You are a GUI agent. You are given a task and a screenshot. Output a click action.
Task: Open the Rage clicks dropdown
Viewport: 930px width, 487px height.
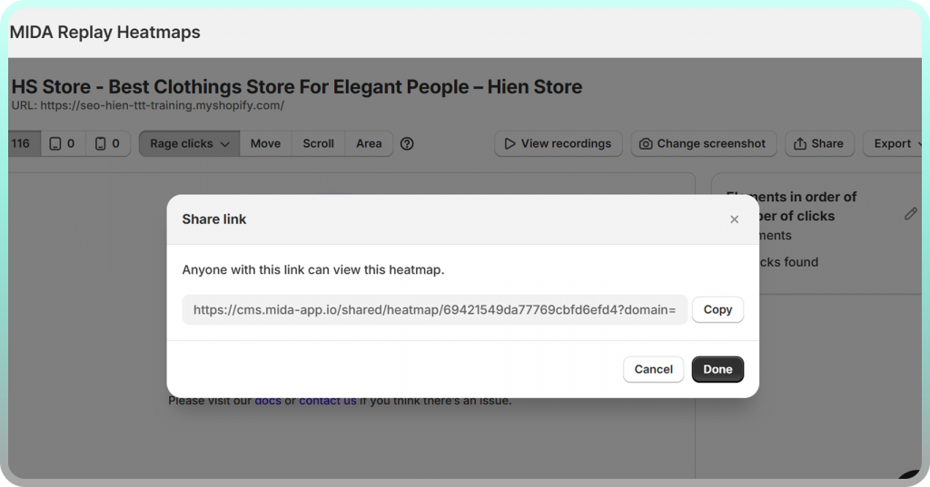coord(189,143)
